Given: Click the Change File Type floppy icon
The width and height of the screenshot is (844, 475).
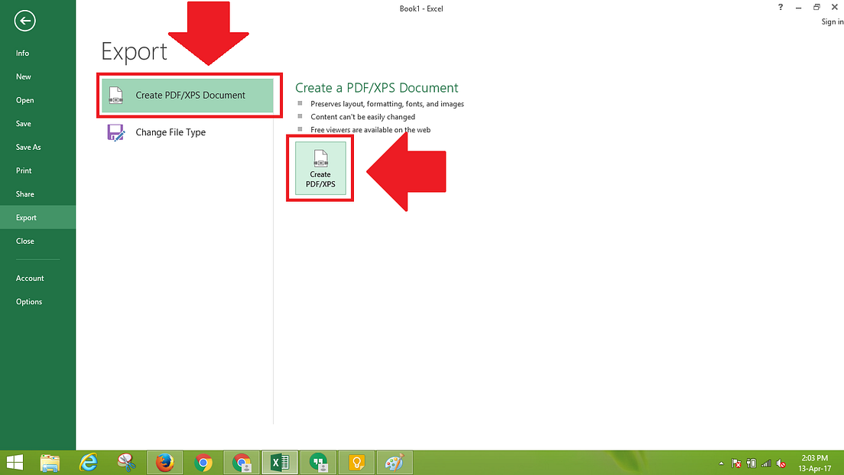Looking at the screenshot, I should 115,132.
